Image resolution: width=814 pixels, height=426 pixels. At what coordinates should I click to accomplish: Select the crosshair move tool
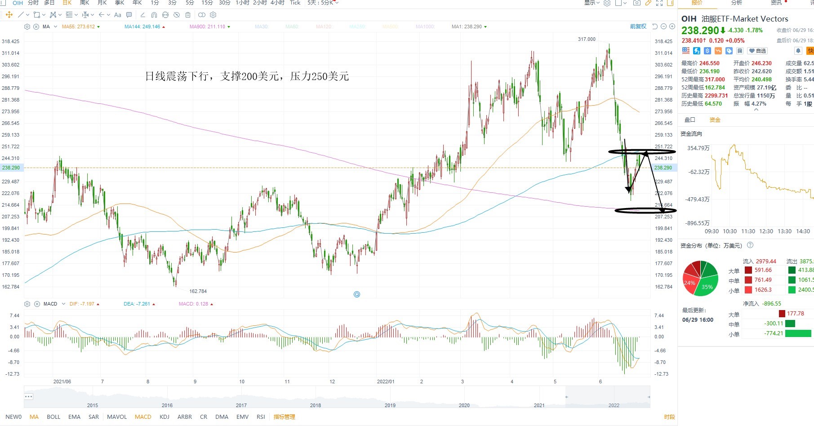(9, 15)
